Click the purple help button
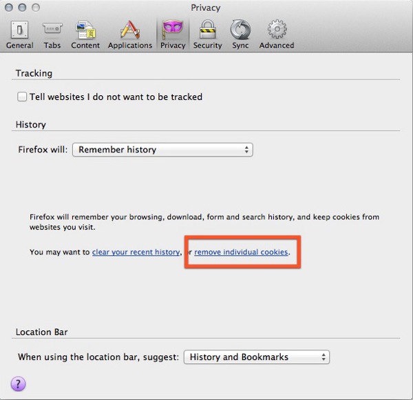Image resolution: width=413 pixels, height=400 pixels. pos(18,383)
